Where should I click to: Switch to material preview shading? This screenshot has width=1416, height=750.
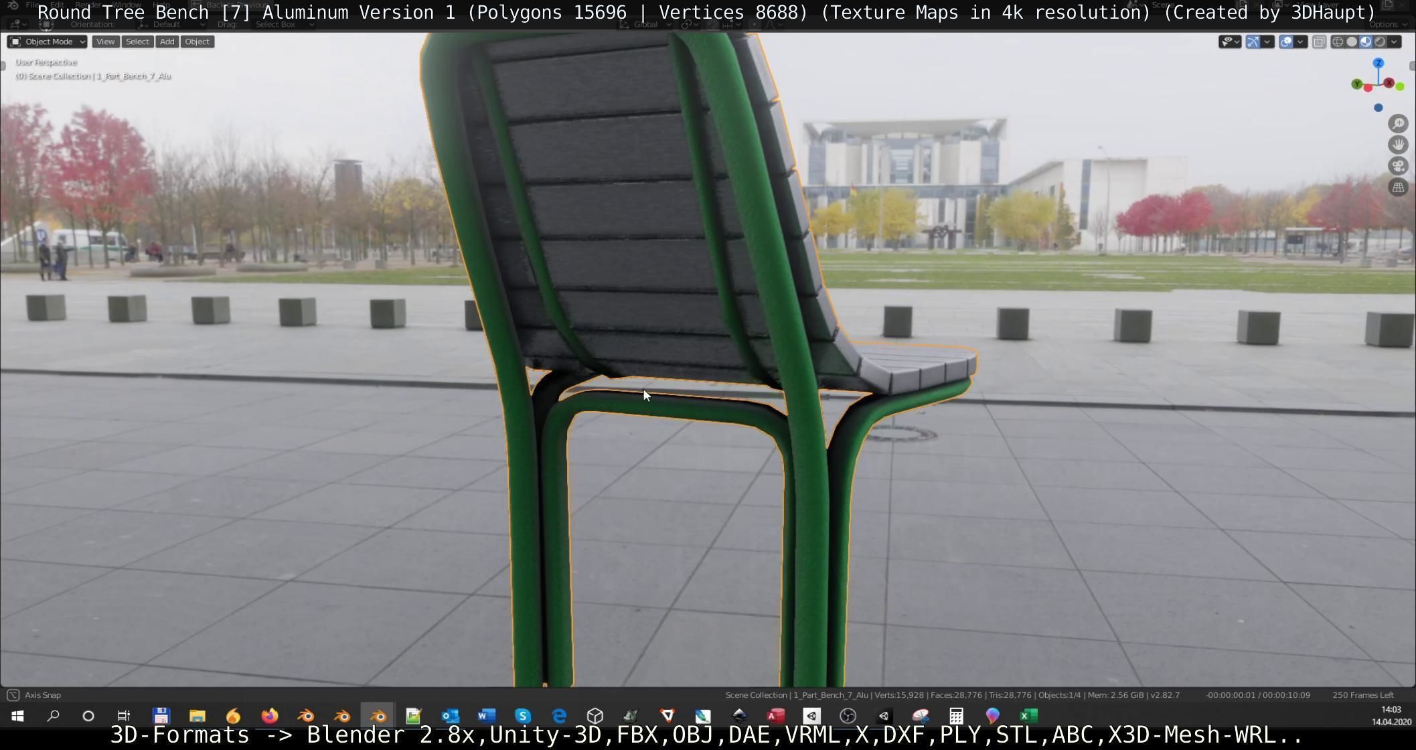(x=1366, y=42)
